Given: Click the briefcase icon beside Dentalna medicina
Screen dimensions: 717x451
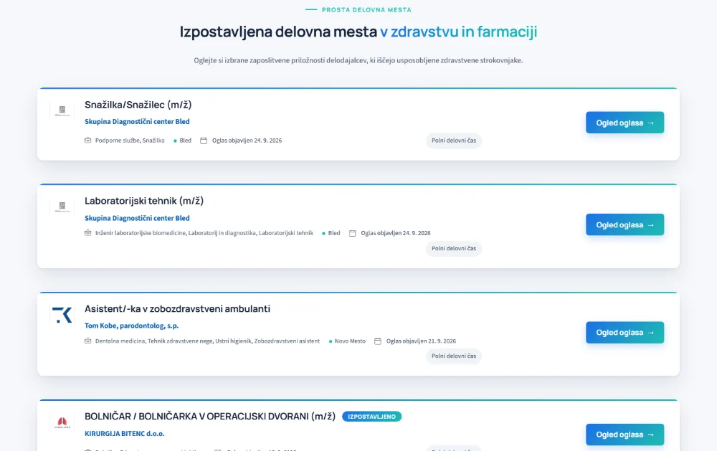Looking at the screenshot, I should click(87, 341).
